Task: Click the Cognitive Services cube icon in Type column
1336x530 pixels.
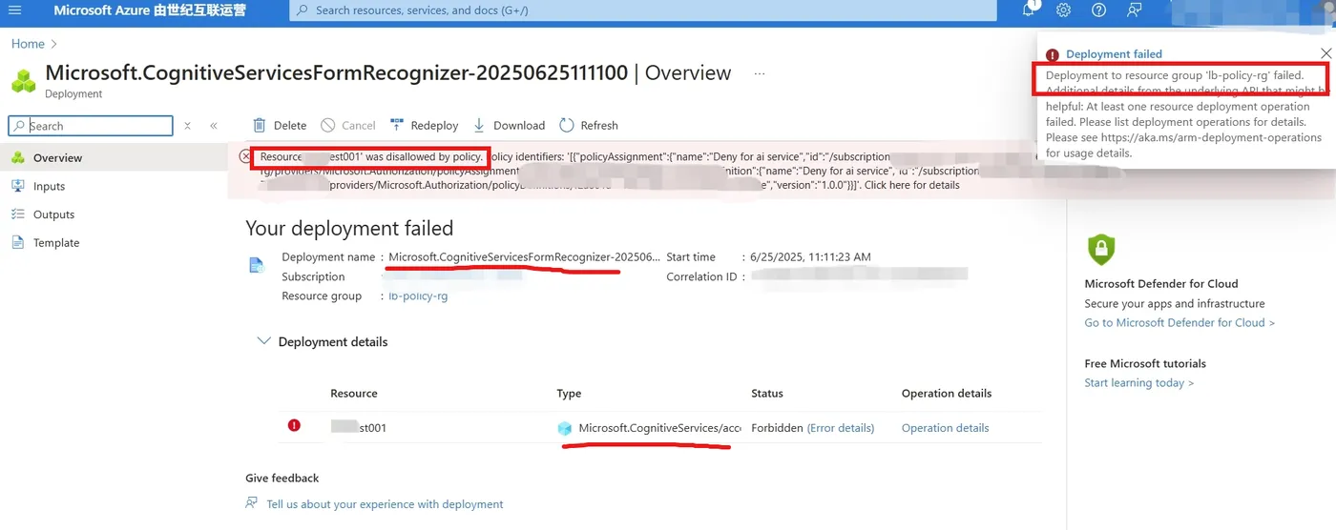Action: (565, 429)
